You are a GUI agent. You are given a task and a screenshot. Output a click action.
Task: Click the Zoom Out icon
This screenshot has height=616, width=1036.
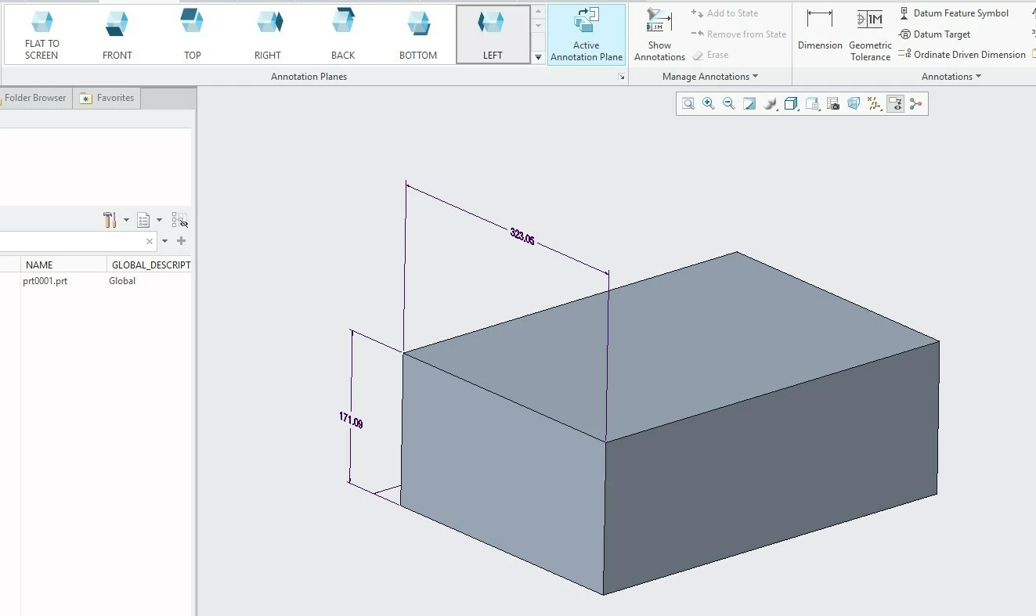tap(729, 103)
